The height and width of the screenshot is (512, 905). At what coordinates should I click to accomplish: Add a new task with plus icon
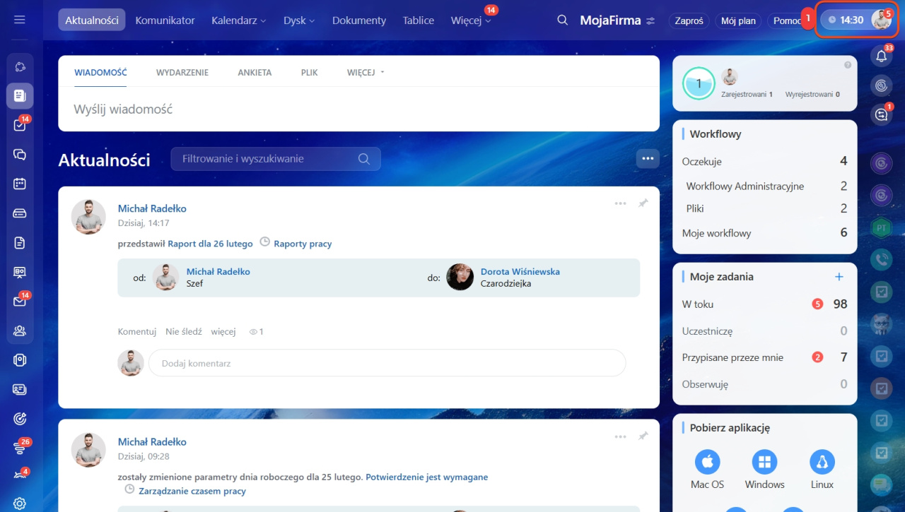pyautogui.click(x=839, y=277)
